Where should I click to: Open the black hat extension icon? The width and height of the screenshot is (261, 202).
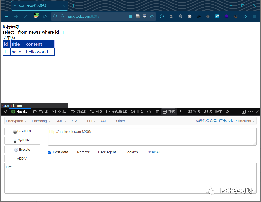point(199,16)
